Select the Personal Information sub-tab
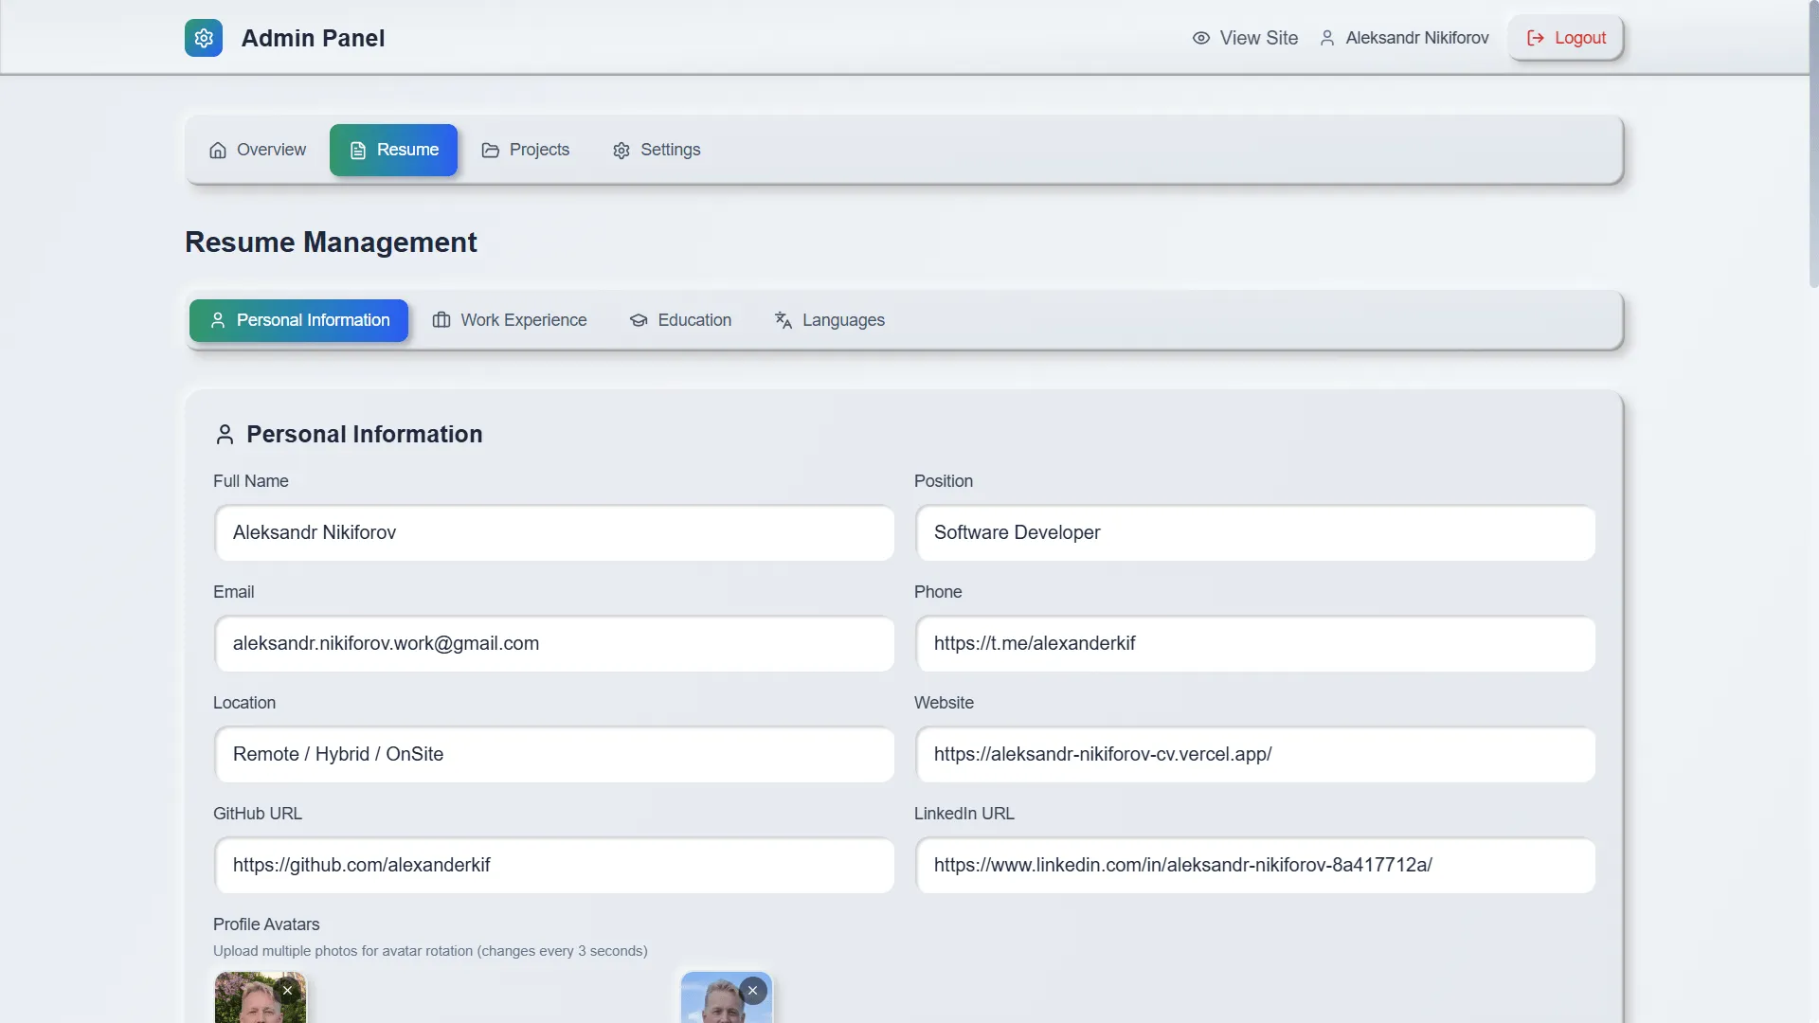 (298, 320)
